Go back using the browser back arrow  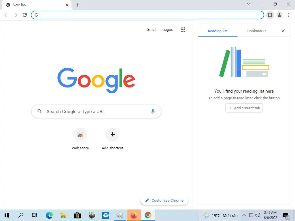pyautogui.click(x=6, y=15)
